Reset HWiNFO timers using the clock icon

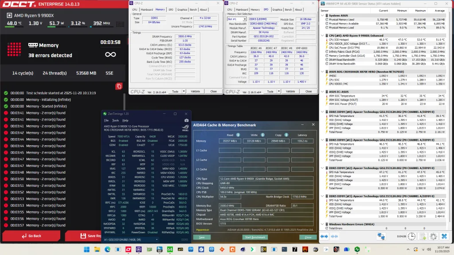pyautogui.click(x=411, y=236)
